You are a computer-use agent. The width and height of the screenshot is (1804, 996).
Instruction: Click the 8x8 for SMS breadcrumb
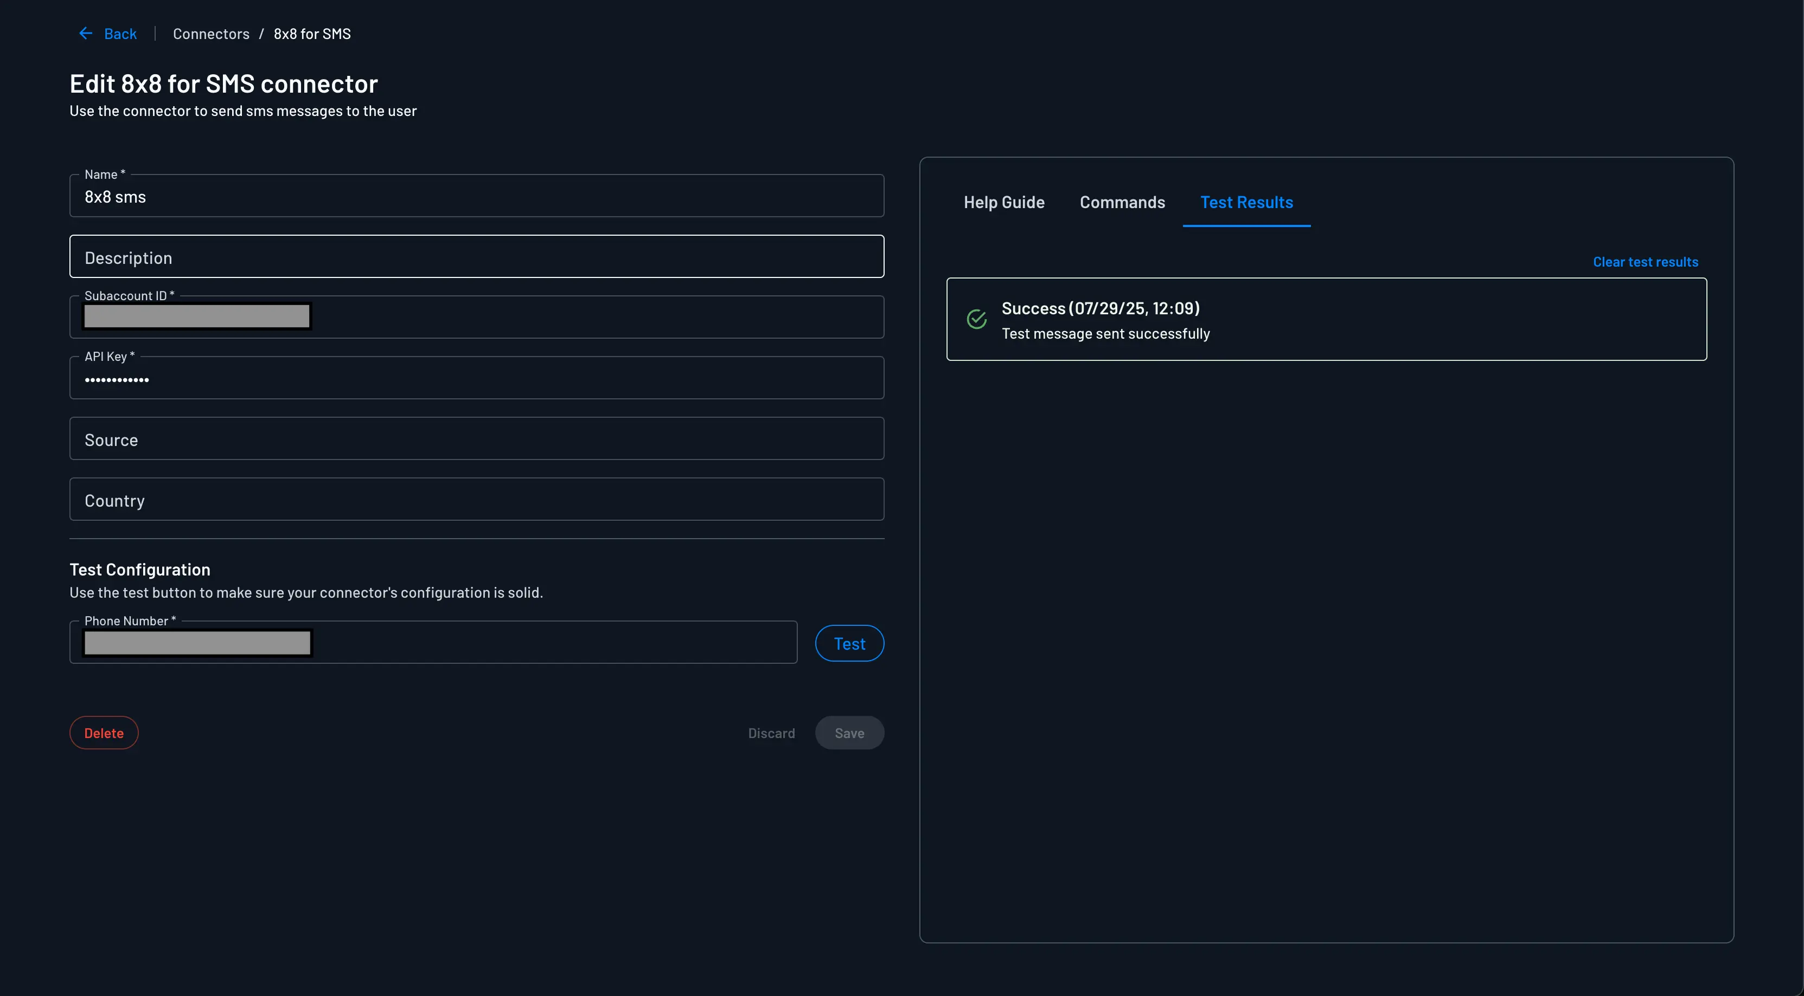point(312,34)
